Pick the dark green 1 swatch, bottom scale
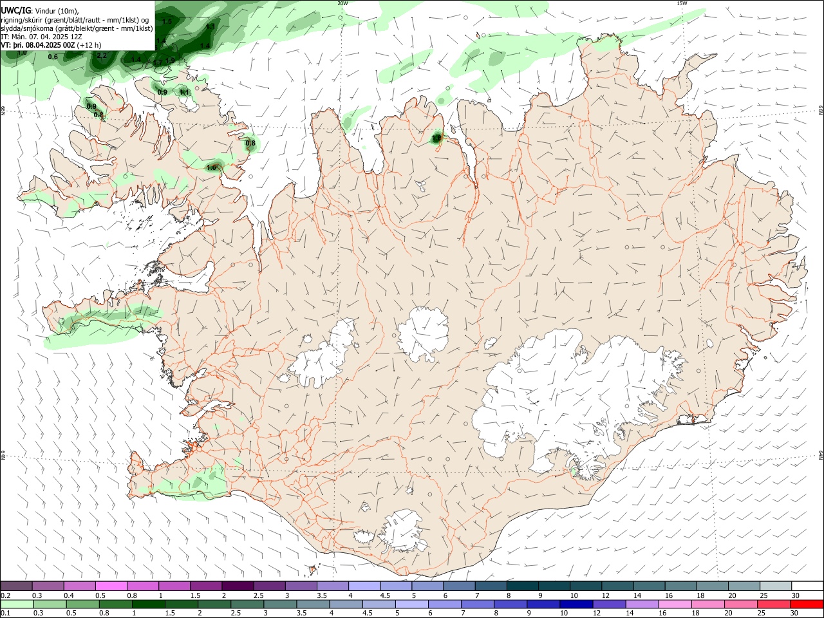 [149, 604]
